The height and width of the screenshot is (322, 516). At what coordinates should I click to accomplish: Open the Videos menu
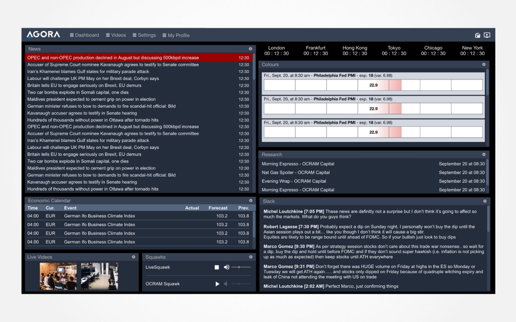coord(116,35)
